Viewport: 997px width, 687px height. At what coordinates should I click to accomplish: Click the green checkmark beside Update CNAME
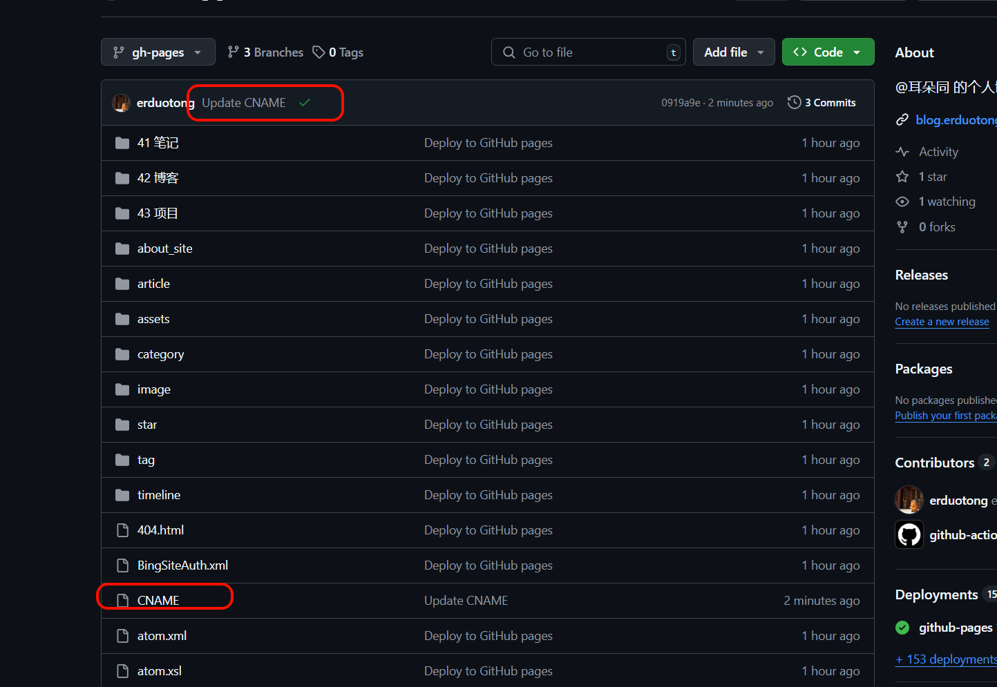click(x=305, y=101)
